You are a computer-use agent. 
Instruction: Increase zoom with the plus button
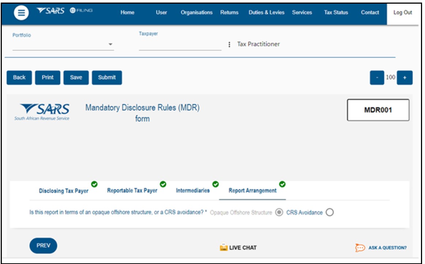point(405,78)
